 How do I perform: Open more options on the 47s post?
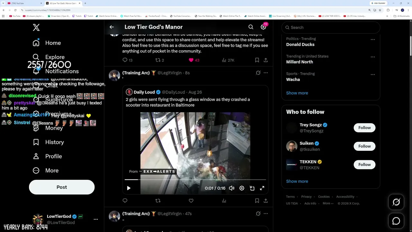tap(266, 214)
